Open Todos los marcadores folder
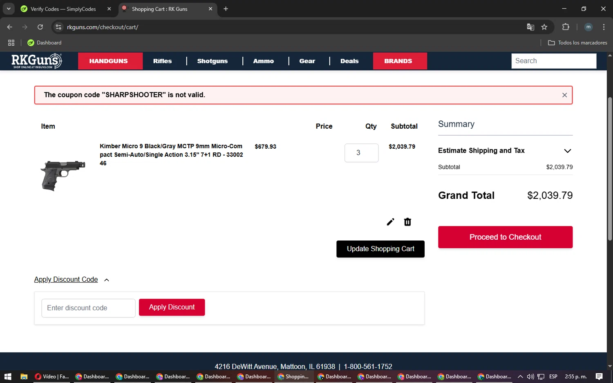 point(577,42)
